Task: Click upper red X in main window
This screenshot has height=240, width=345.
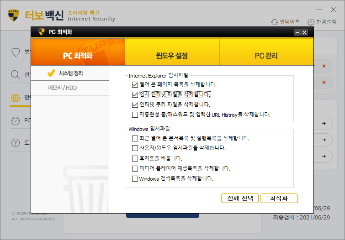Action: pyautogui.click(x=324, y=66)
